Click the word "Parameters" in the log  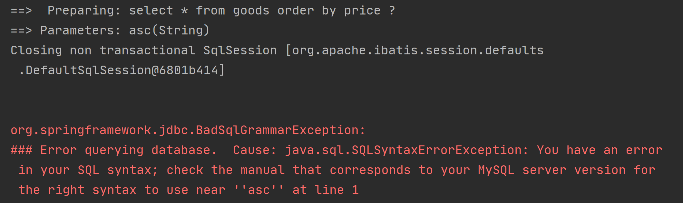coord(77,31)
